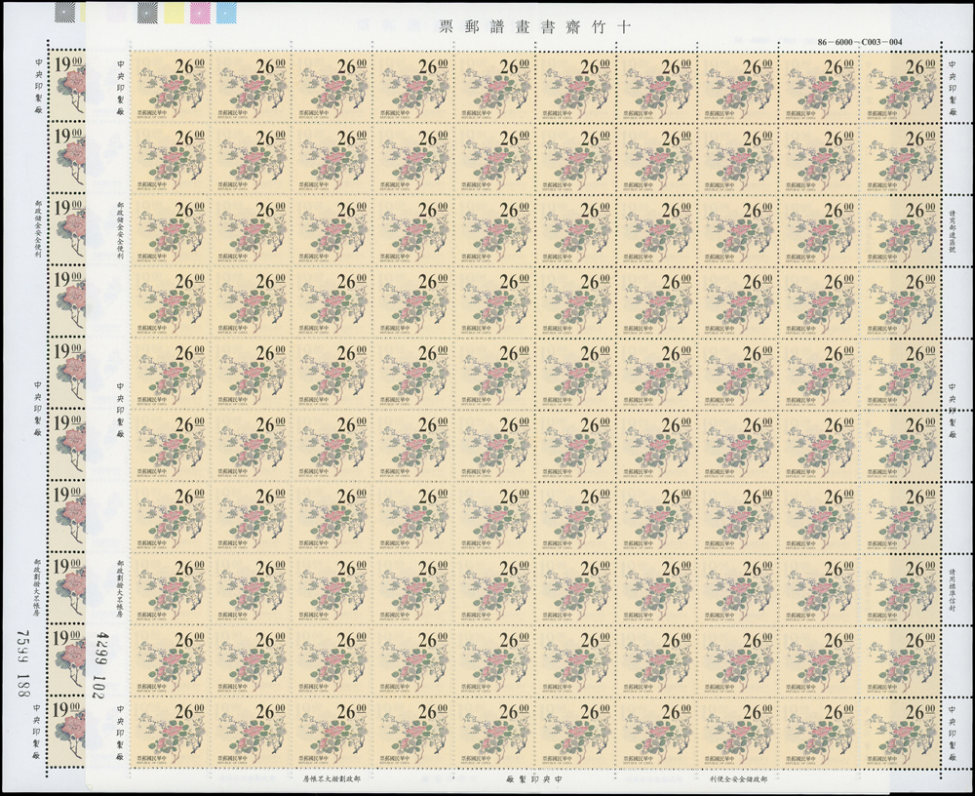Click the yellow color registration swatch
This screenshot has height=796, width=975.
click(x=173, y=12)
